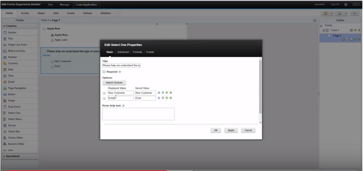Add an option after New Customer row
Image resolution: width=363 pixels, height=171 pixels.
coord(167,93)
